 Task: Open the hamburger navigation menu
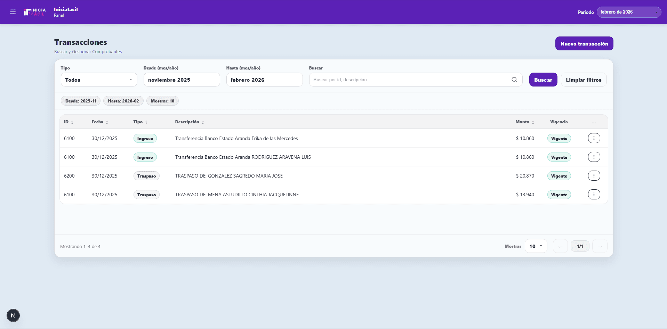tap(13, 12)
